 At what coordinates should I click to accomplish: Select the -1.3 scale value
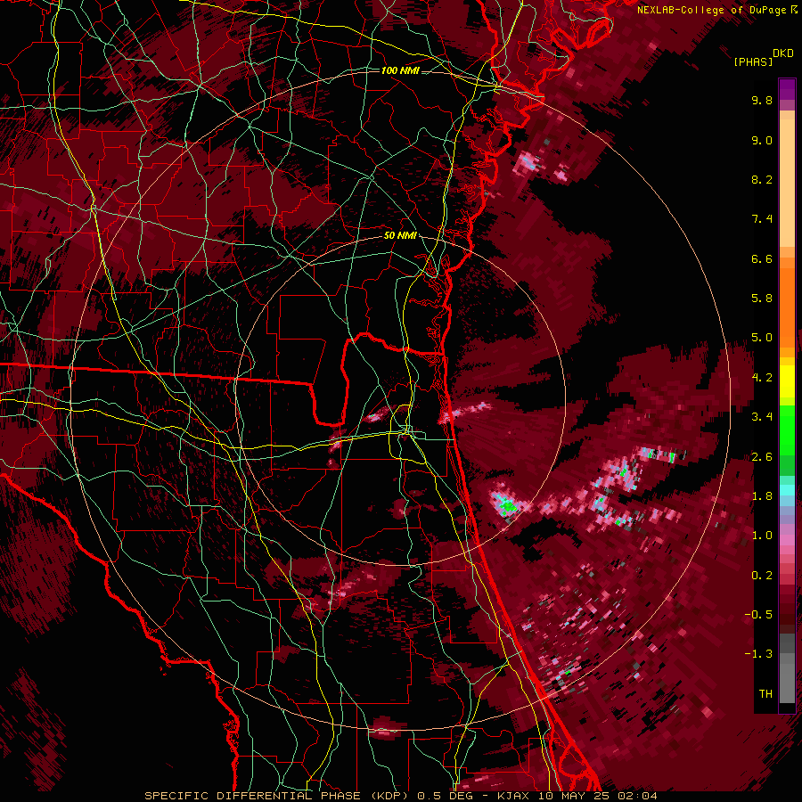758,654
